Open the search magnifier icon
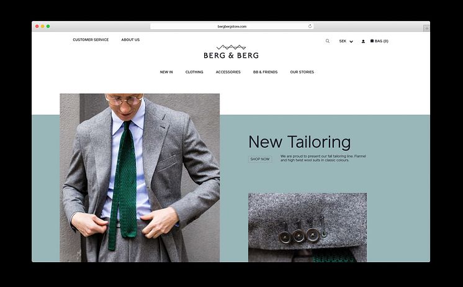This screenshot has width=463, height=287. tap(328, 41)
